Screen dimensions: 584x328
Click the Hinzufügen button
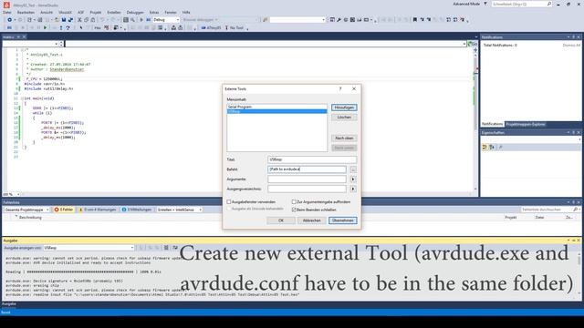(344, 108)
